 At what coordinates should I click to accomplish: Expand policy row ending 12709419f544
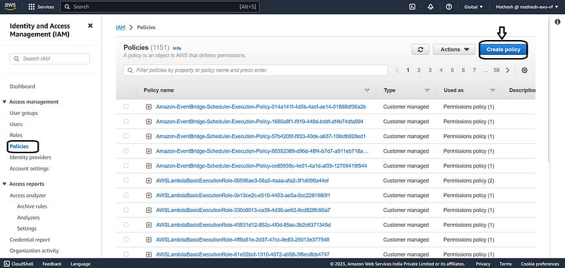pyautogui.click(x=149, y=166)
